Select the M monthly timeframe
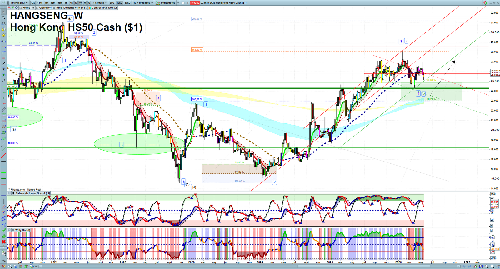 [x=85, y=3]
